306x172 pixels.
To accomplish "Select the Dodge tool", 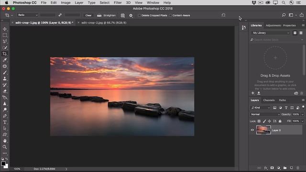I will 5,109.
